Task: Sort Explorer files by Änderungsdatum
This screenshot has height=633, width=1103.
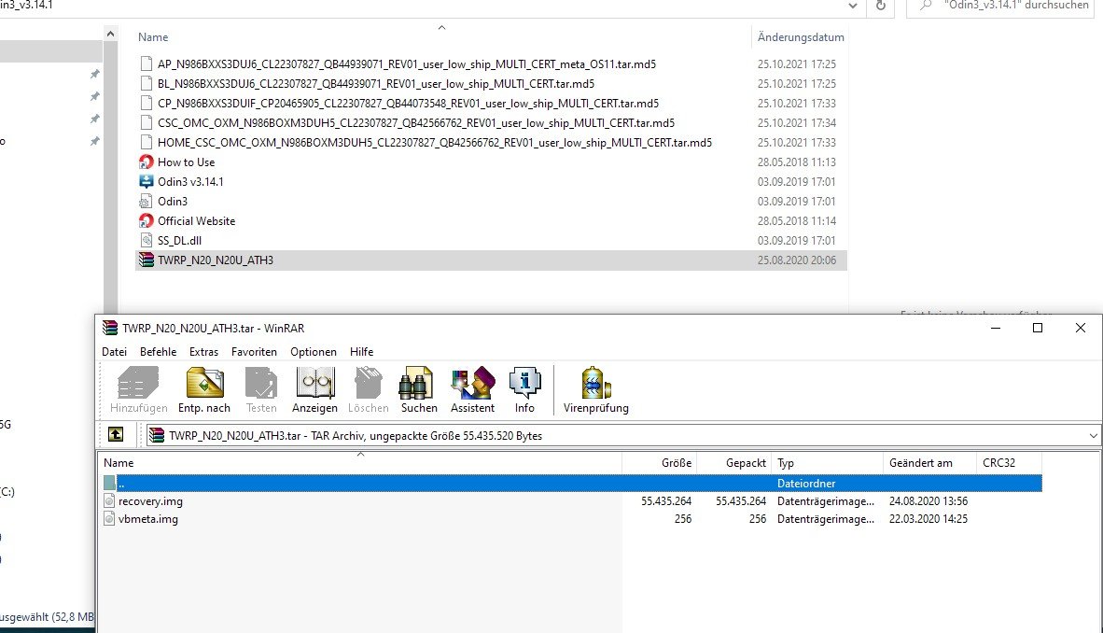Action: (x=801, y=37)
